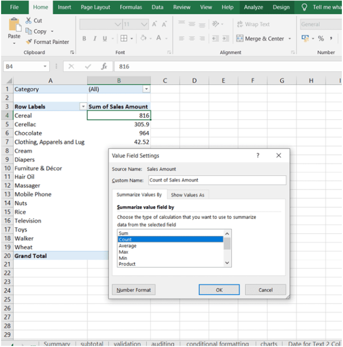This screenshot has width=343, height=347.
Task: Click the Cut scissors icon
Action: (29, 21)
